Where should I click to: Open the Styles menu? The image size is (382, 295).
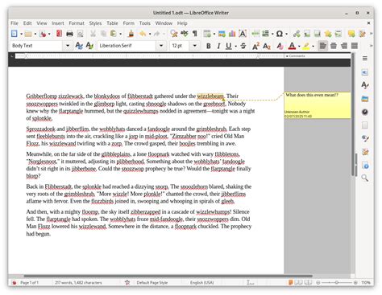coord(95,23)
